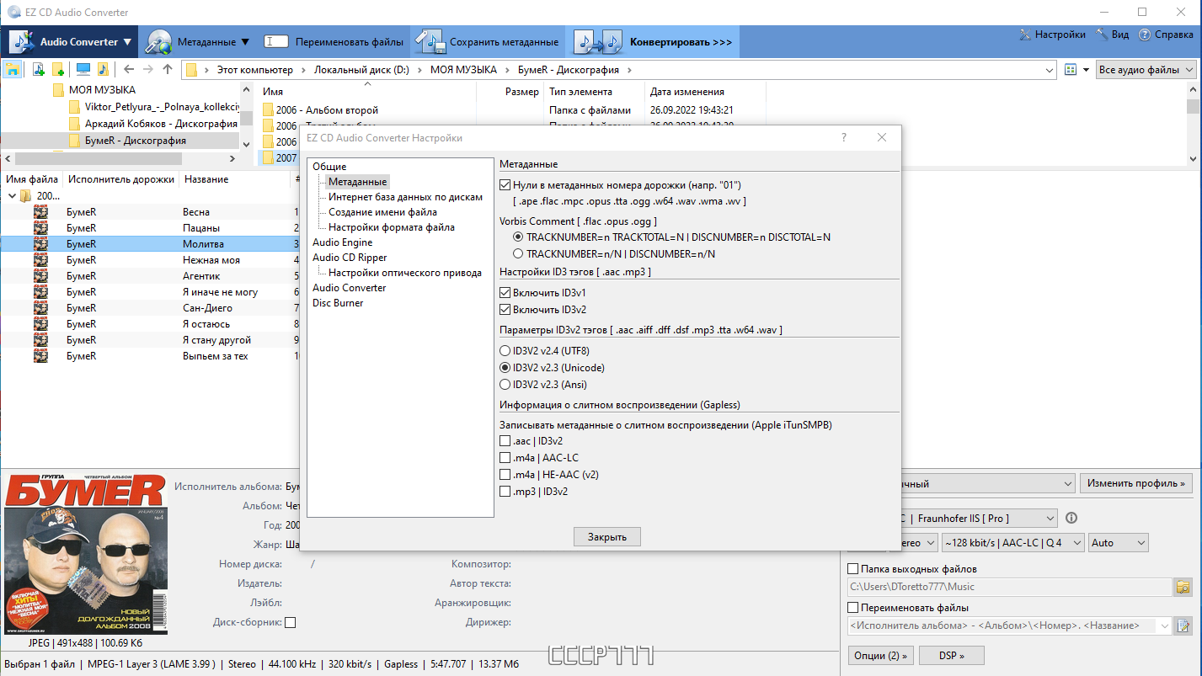Image resolution: width=1202 pixels, height=676 pixels.
Task: Select Disc Burner in settings tree
Action: click(338, 303)
